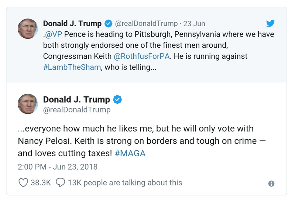Click the speech bubble reply icon
The height and width of the screenshot is (205, 295).
pyautogui.click(x=61, y=182)
